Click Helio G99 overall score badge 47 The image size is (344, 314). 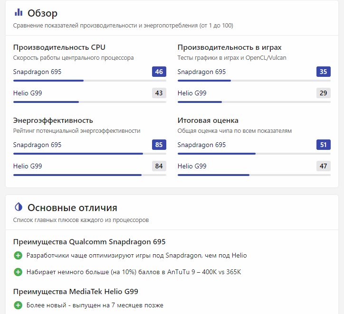click(323, 166)
